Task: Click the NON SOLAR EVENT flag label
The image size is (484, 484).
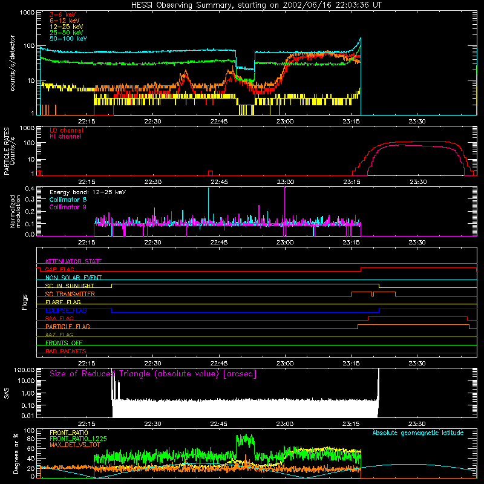Action: point(73,278)
